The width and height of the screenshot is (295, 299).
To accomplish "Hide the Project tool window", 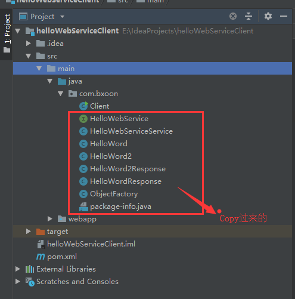I will coord(284,16).
